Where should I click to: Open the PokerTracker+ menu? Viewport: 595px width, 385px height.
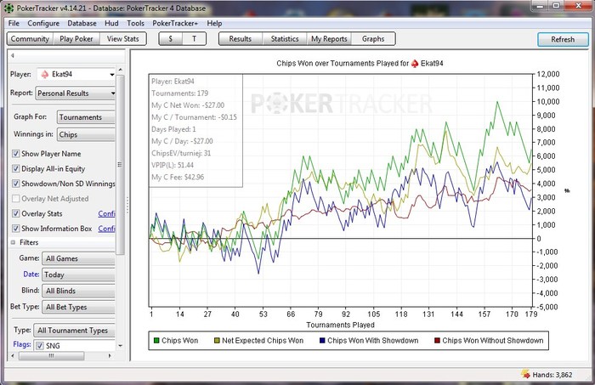(175, 23)
